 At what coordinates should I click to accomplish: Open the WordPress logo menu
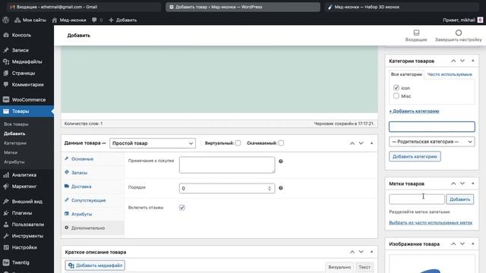pos(5,20)
